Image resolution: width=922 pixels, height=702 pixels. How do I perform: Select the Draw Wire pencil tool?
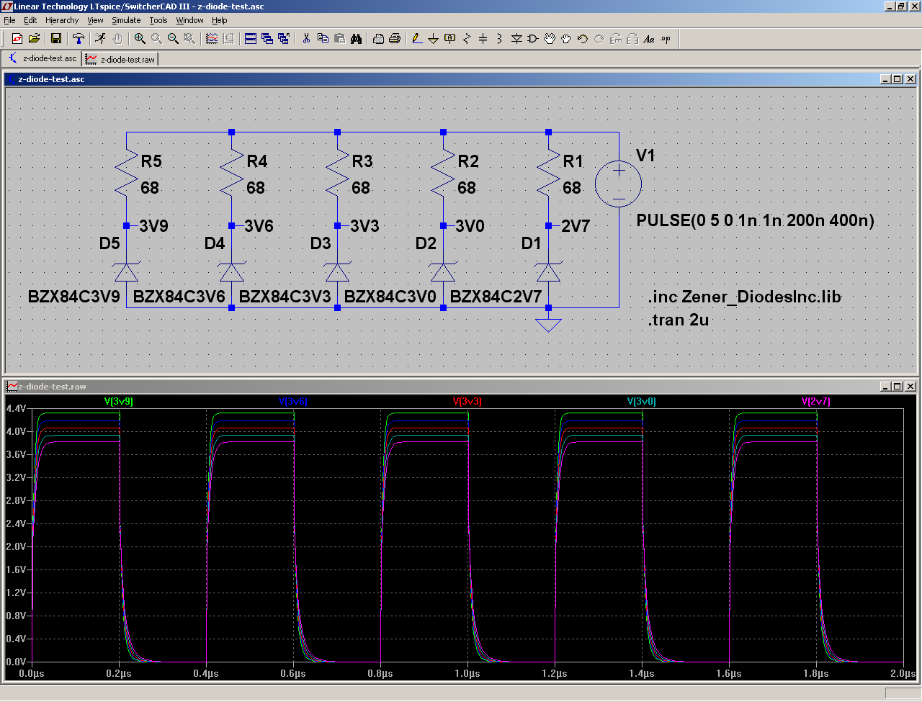(x=417, y=39)
